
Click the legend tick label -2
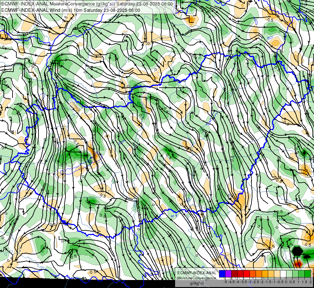pyautogui.click(x=262, y=282)
